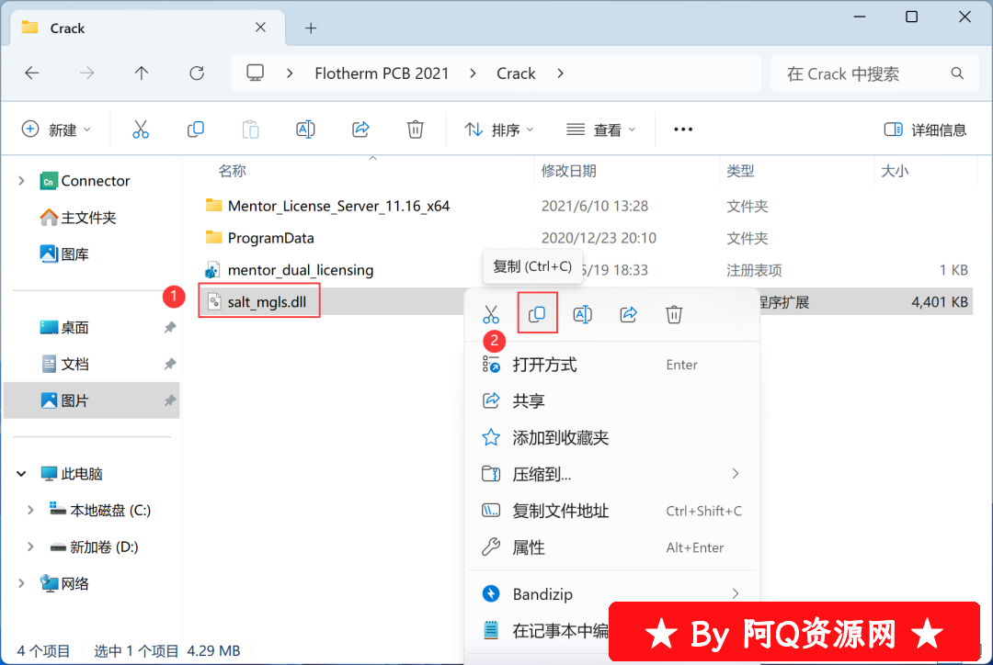Image resolution: width=993 pixels, height=665 pixels.
Task: Expand the 网络 tree node
Action: [21, 583]
